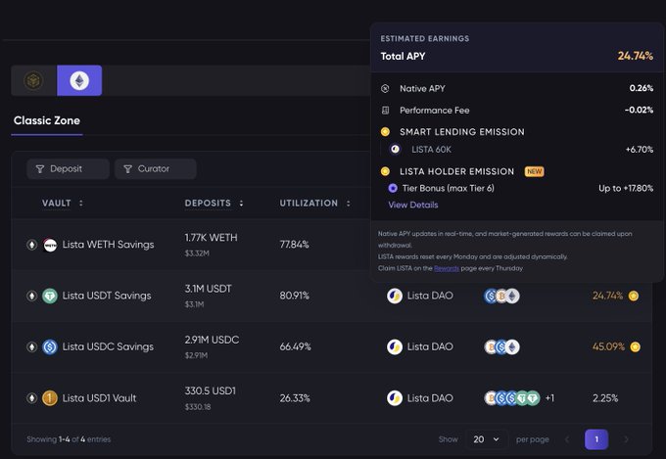The image size is (666, 459).
Task: Click the Performance Fee icon
Action: [385, 111]
